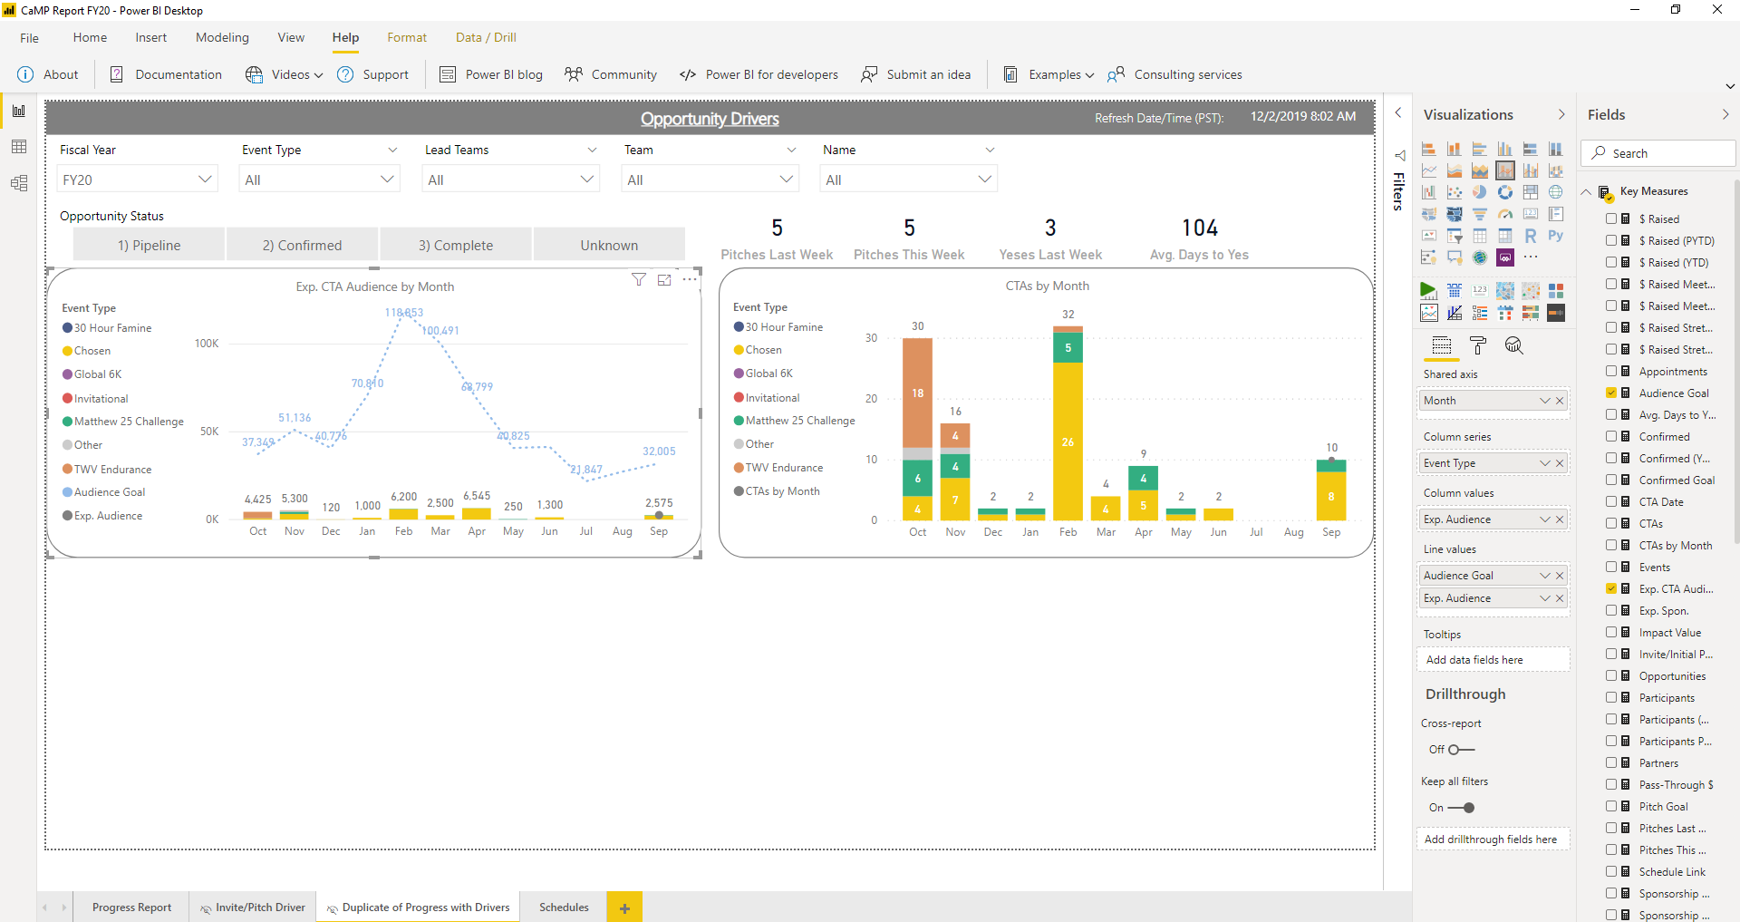Screen dimensions: 1740x922
Task: Pick the funnel chart visualization
Action: coord(1480,214)
